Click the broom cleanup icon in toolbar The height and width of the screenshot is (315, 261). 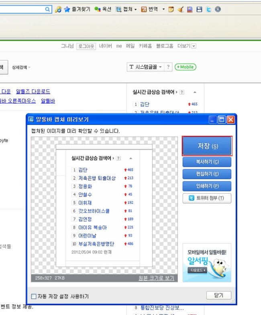(x=181, y=9)
